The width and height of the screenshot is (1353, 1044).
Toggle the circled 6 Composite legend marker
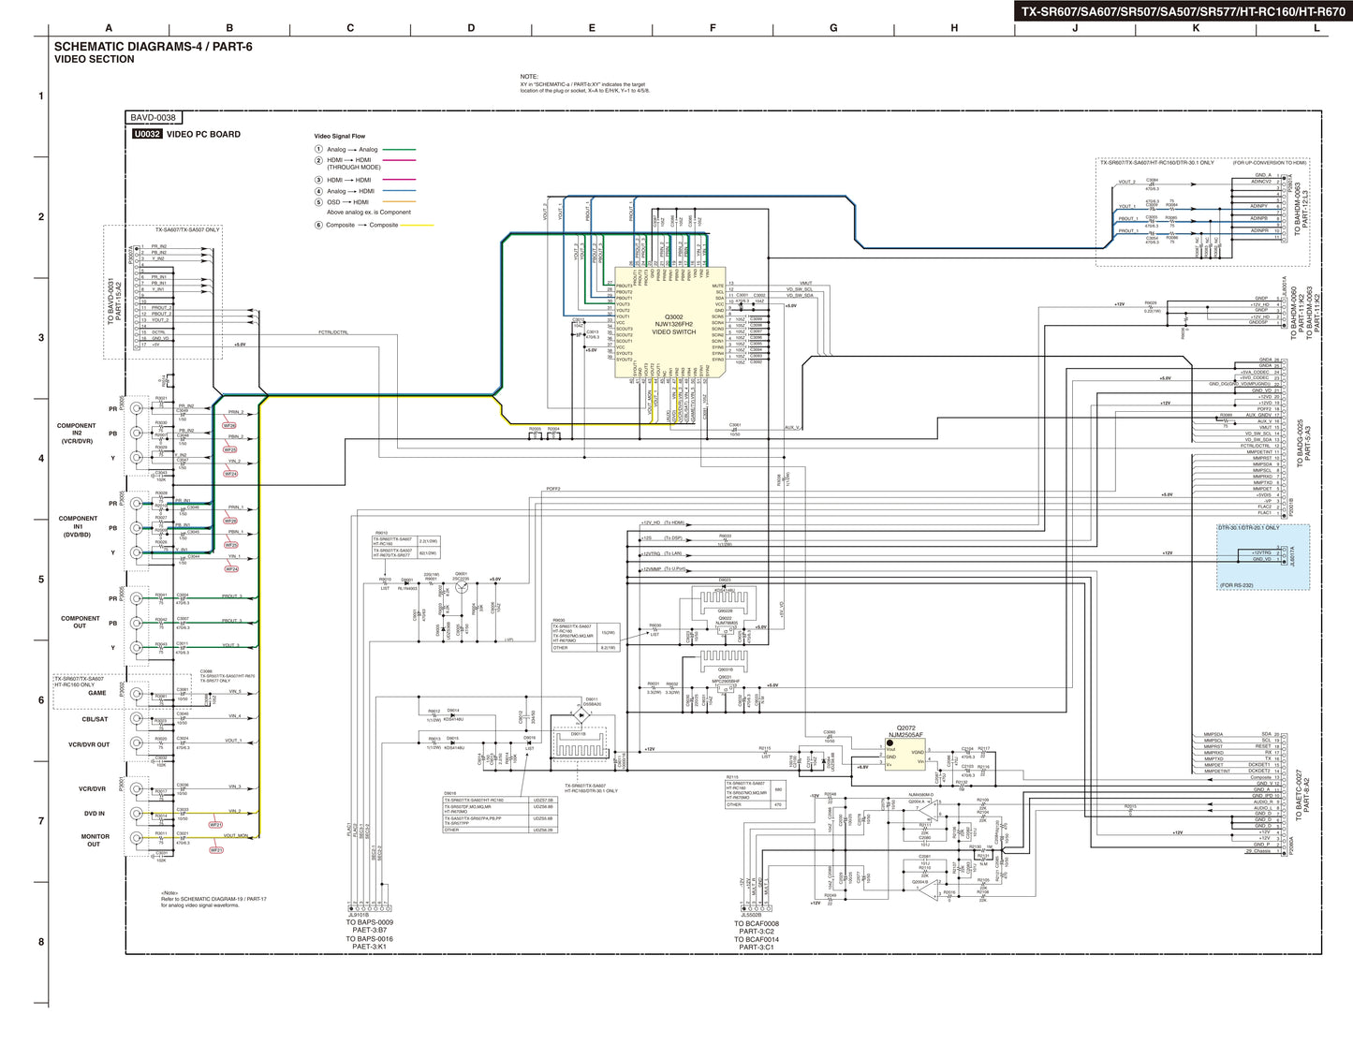tap(319, 225)
